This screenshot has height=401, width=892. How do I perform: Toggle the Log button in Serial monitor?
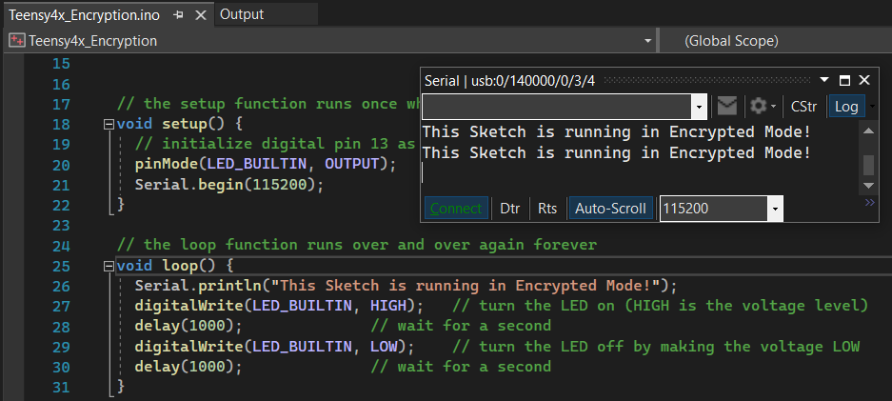(x=846, y=107)
